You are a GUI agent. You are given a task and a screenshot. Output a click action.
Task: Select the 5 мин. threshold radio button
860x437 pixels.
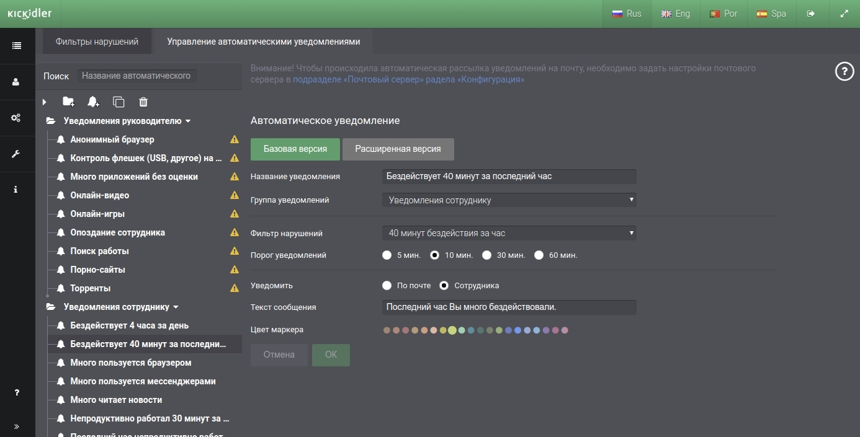tap(387, 255)
